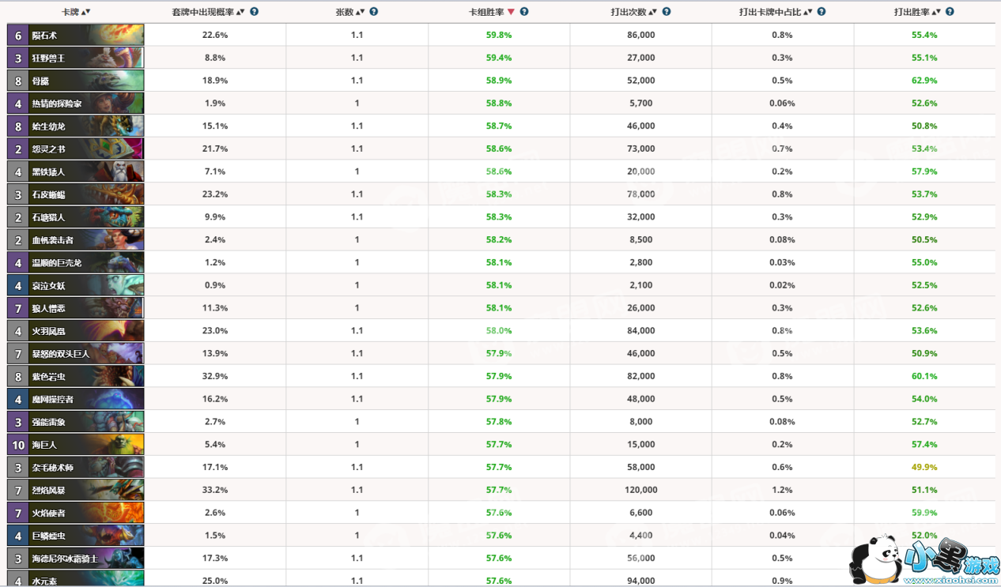The width and height of the screenshot is (1001, 587).
Task: Open help tooltip for 卡组胜率
Action: pyautogui.click(x=524, y=12)
